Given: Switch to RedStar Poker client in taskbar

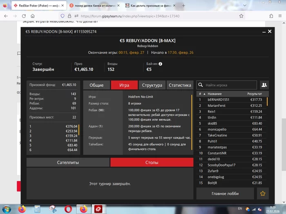Looking at the screenshot, I should click(98, 209).
